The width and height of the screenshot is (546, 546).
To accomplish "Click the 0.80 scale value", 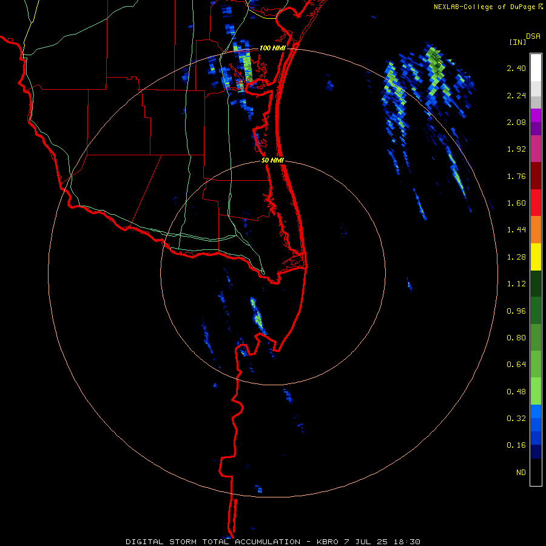I will click(x=516, y=338).
